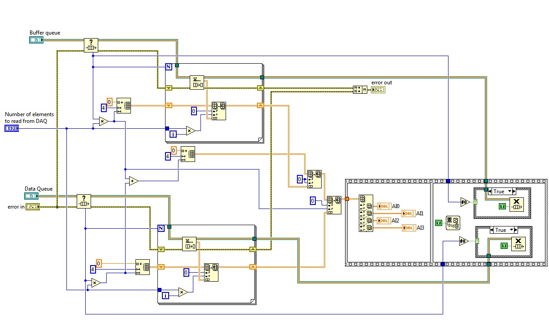
Task: Select upper Not Equal To 0 node
Action: click(x=464, y=202)
